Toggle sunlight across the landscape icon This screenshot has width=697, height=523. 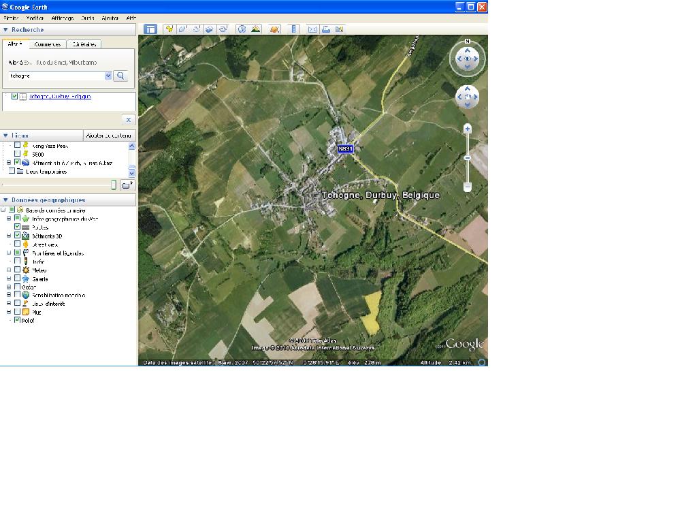click(x=256, y=29)
